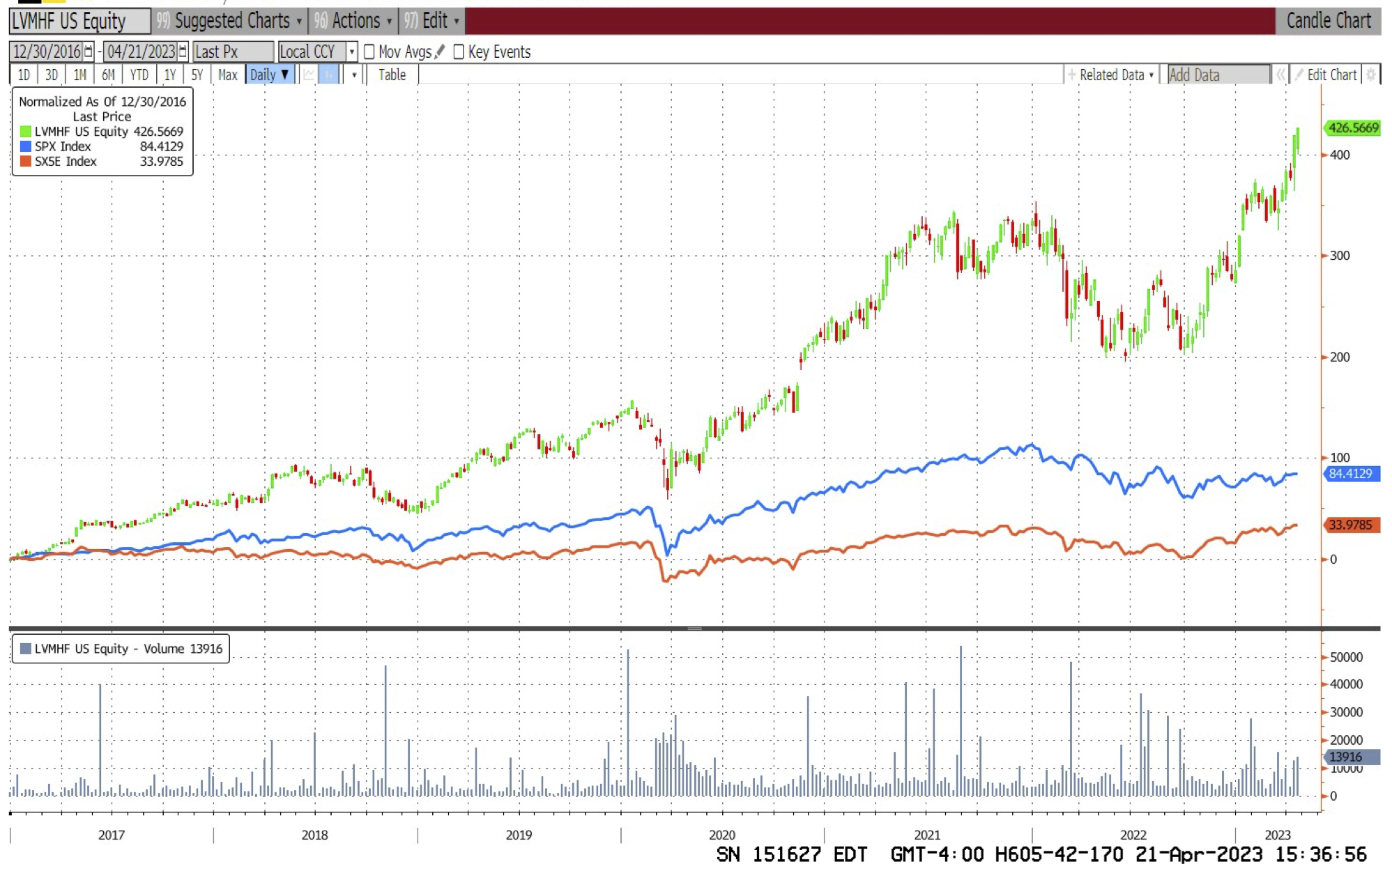The height and width of the screenshot is (887, 1392).
Task: Click the start date field 12/30/2016
Action: coord(47,52)
